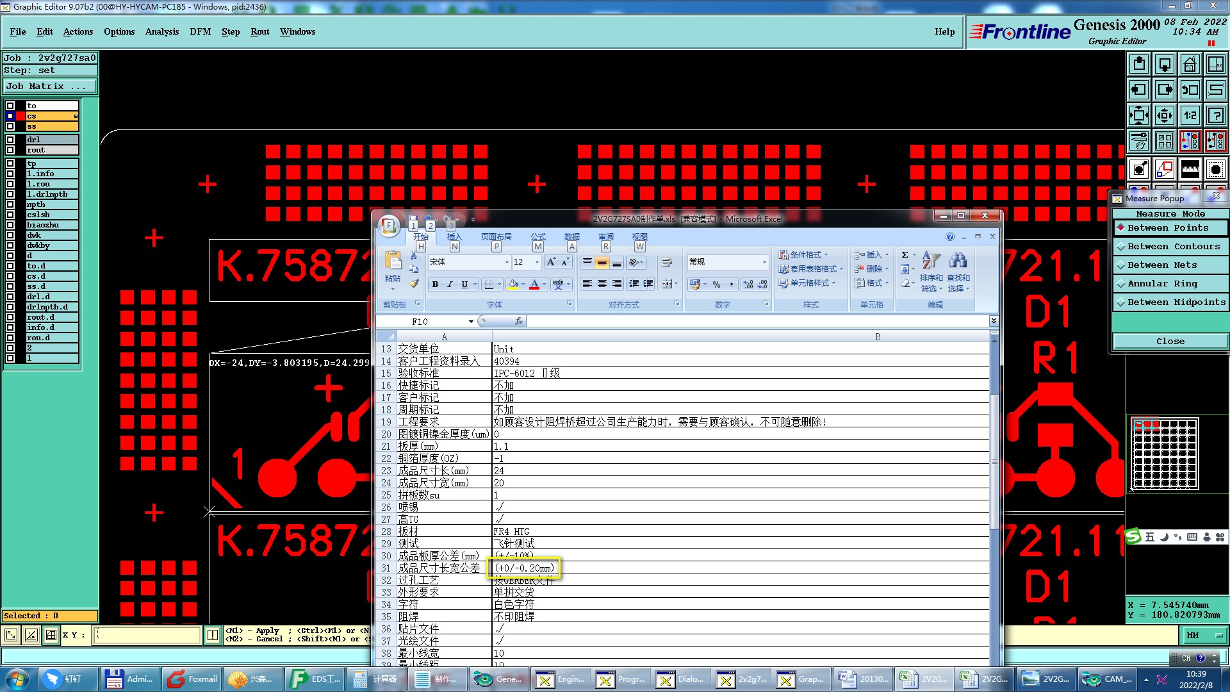Click the wrench and palette settings icon
This screenshot has height=692, width=1230.
click(x=1138, y=141)
